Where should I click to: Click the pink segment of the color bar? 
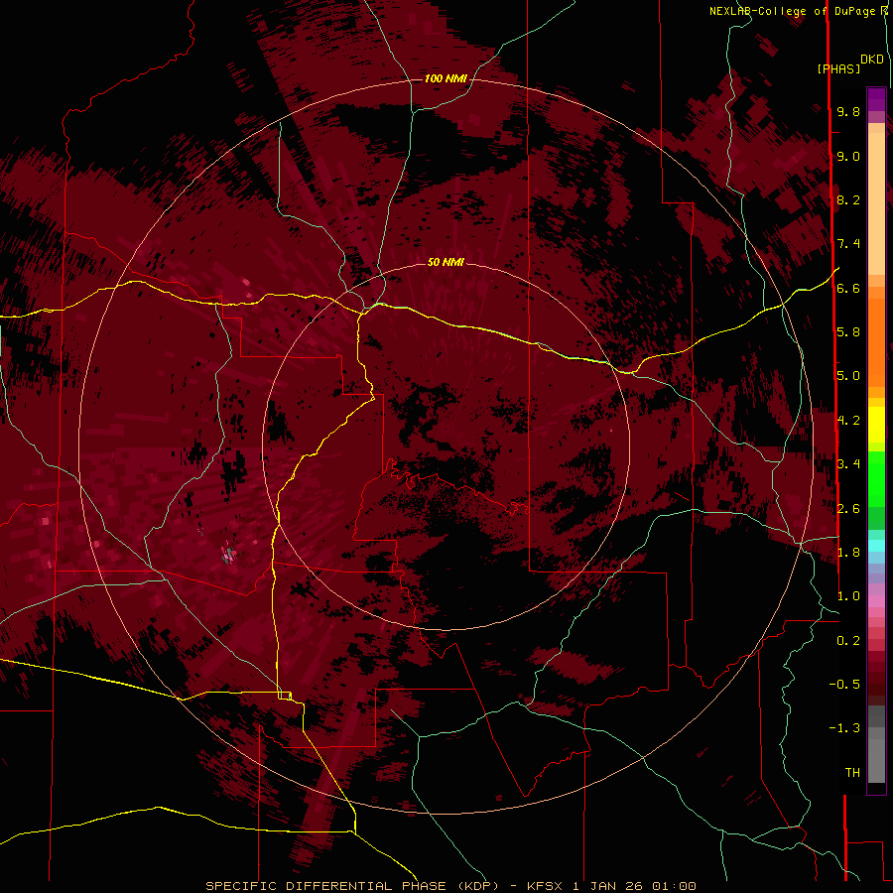click(876, 601)
